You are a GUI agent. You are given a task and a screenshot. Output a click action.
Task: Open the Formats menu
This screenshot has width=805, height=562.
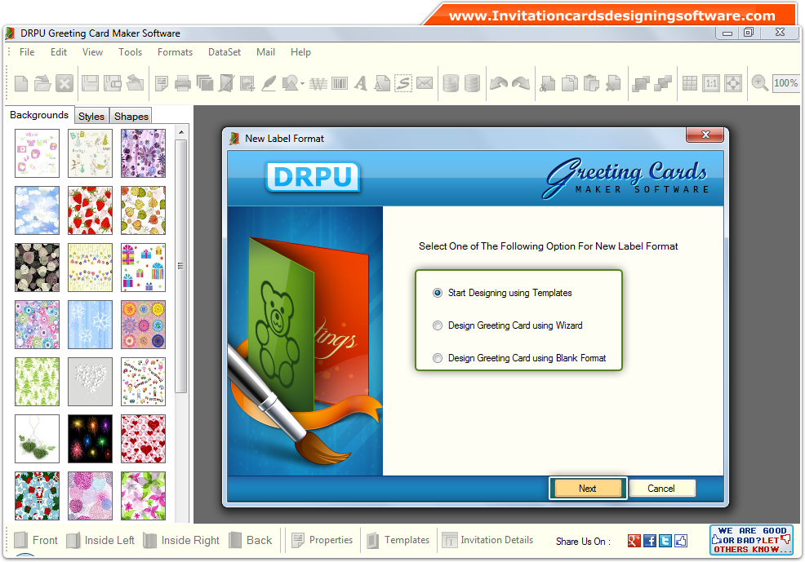[x=175, y=52]
